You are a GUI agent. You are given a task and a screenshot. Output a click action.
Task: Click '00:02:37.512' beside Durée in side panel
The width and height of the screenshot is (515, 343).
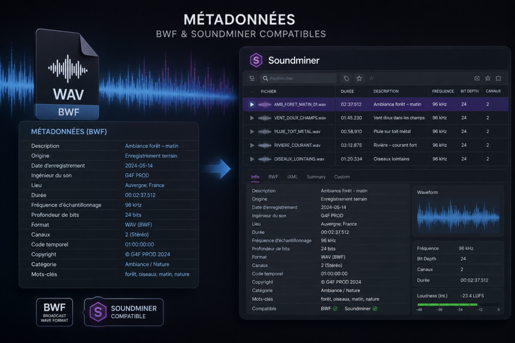pyautogui.click(x=474, y=280)
